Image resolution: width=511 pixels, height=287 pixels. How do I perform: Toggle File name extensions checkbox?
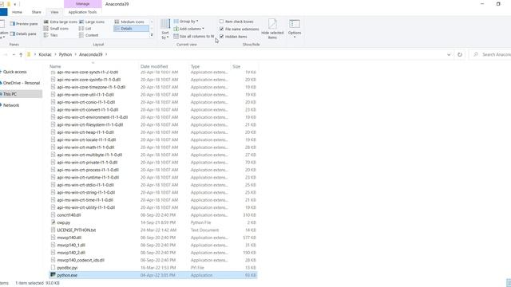pos(222,29)
